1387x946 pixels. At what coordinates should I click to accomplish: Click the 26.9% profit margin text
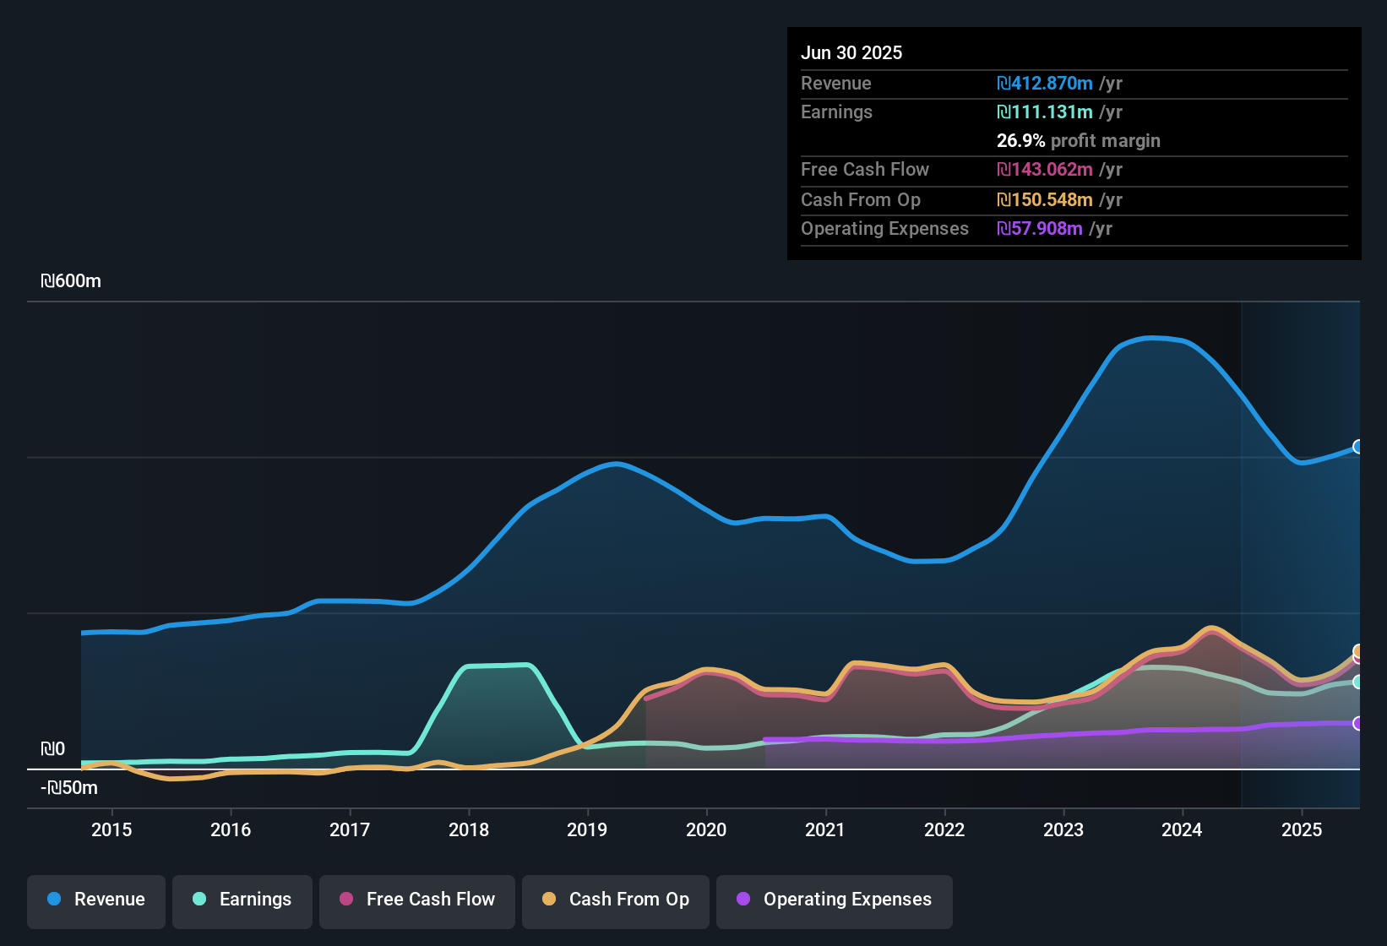click(x=1079, y=140)
